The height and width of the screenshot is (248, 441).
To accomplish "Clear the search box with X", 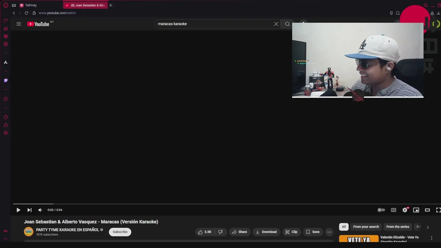I will tap(276, 24).
